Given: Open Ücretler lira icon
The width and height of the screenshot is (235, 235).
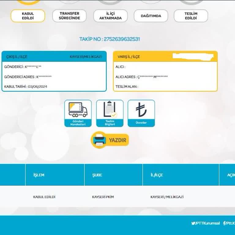Looking at the screenshot, I should 141,113.
